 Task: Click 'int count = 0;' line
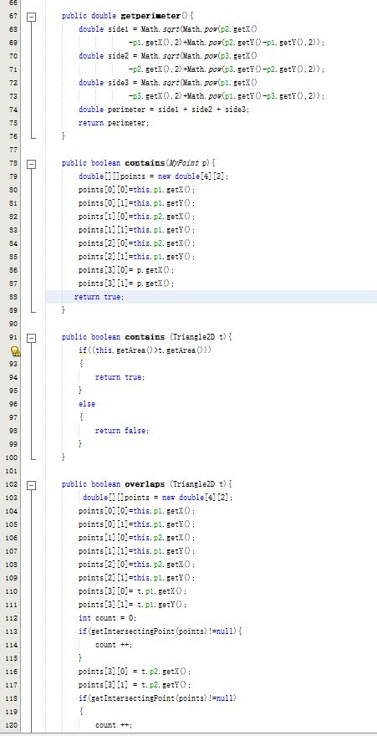point(107,618)
